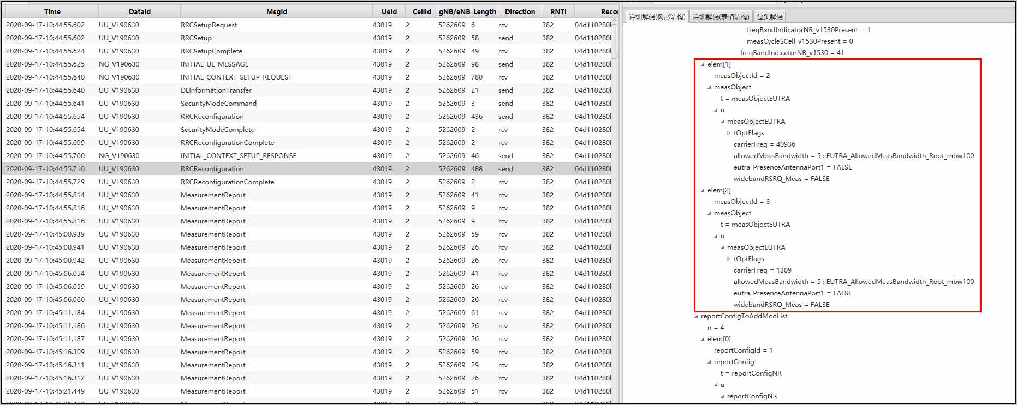1017x405 pixels.
Task: Open the 包头解码 tab
Action: coord(769,17)
